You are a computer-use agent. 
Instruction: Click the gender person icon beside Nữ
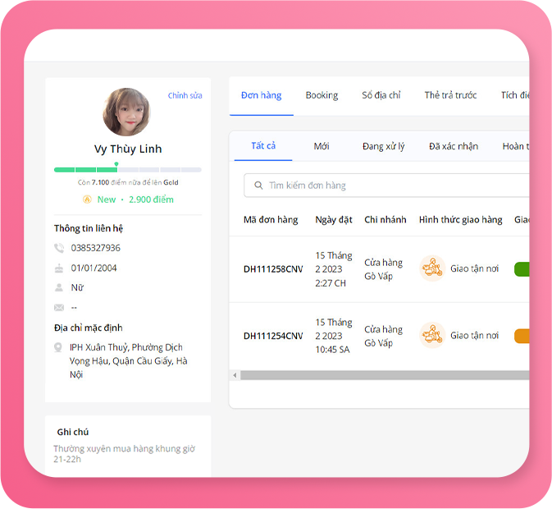pos(59,288)
